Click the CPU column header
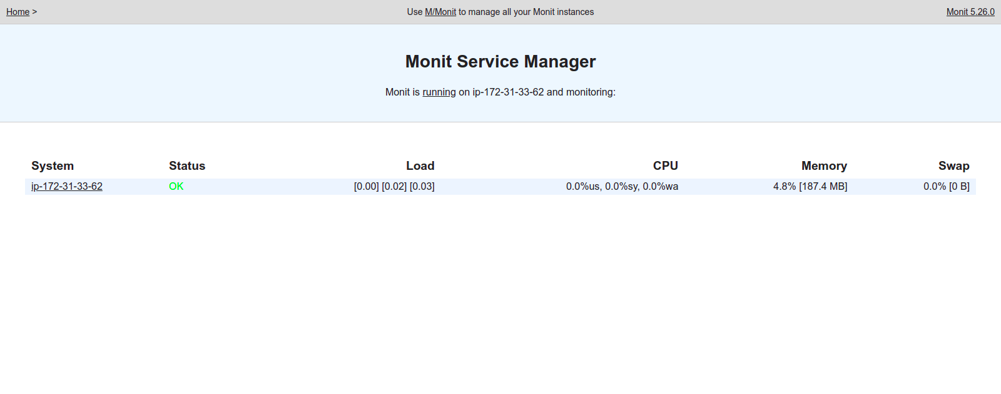Viewport: 1001px width, 394px height. click(x=666, y=165)
